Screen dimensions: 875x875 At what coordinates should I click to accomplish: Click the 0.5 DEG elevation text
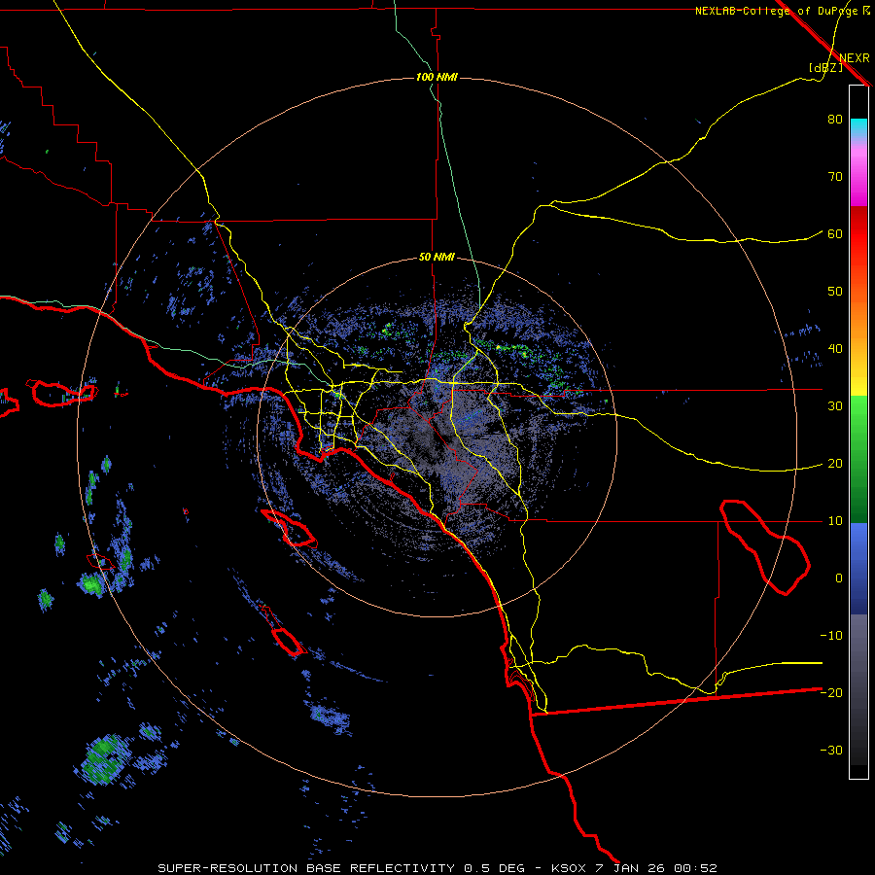pyautogui.click(x=495, y=868)
